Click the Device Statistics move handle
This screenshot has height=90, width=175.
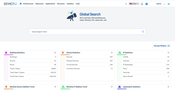click(x=112, y=52)
